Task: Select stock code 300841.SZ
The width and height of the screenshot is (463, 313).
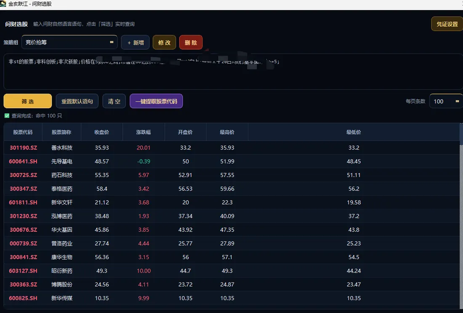Action: (23, 257)
